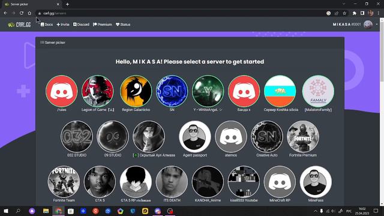Image resolution: width=384 pixels, height=216 pixels.
Task: Open the Chrome tab search chevron
Action: coord(344,4)
